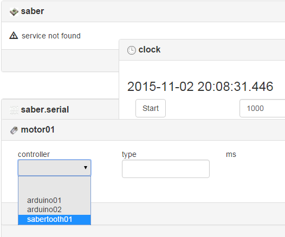
Task: Click the saber.serial panel icon
Action: [x=14, y=110]
